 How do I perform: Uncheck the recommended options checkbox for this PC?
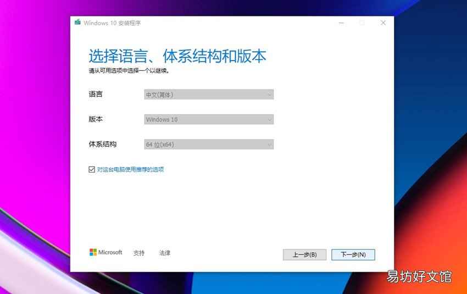(92, 169)
